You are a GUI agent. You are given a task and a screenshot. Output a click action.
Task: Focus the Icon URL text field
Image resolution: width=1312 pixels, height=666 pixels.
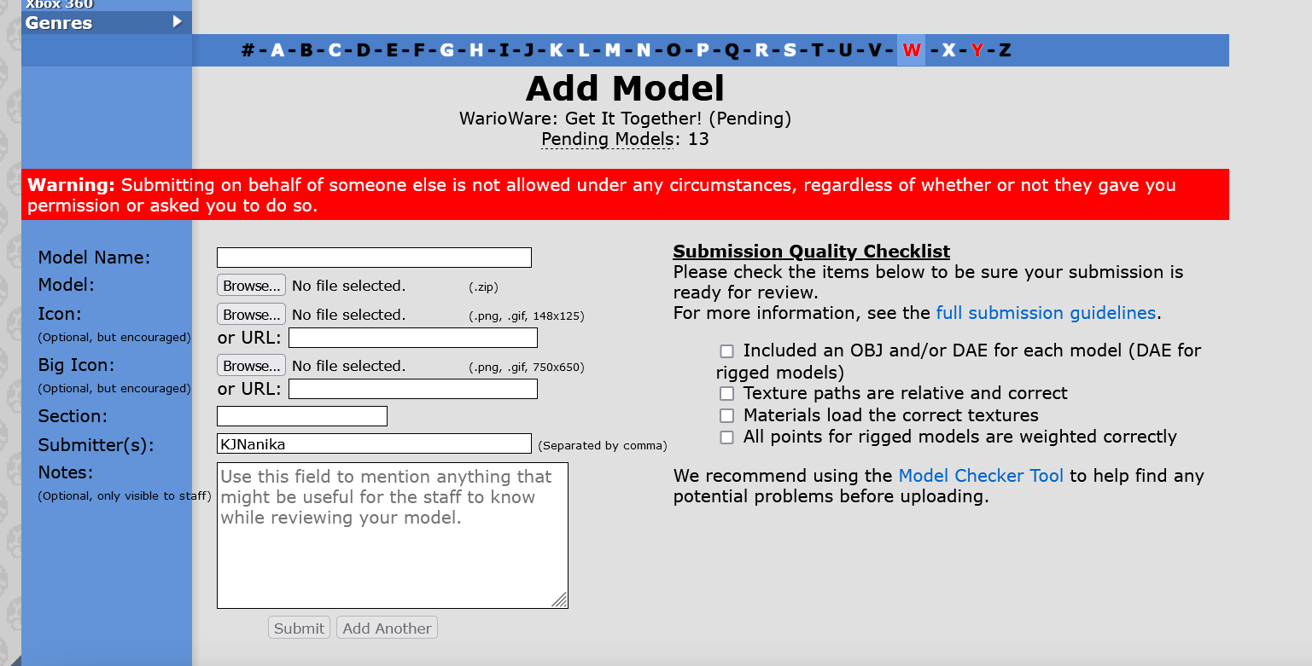[x=413, y=338]
